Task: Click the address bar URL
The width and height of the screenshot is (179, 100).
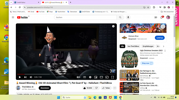Action: 40,7
